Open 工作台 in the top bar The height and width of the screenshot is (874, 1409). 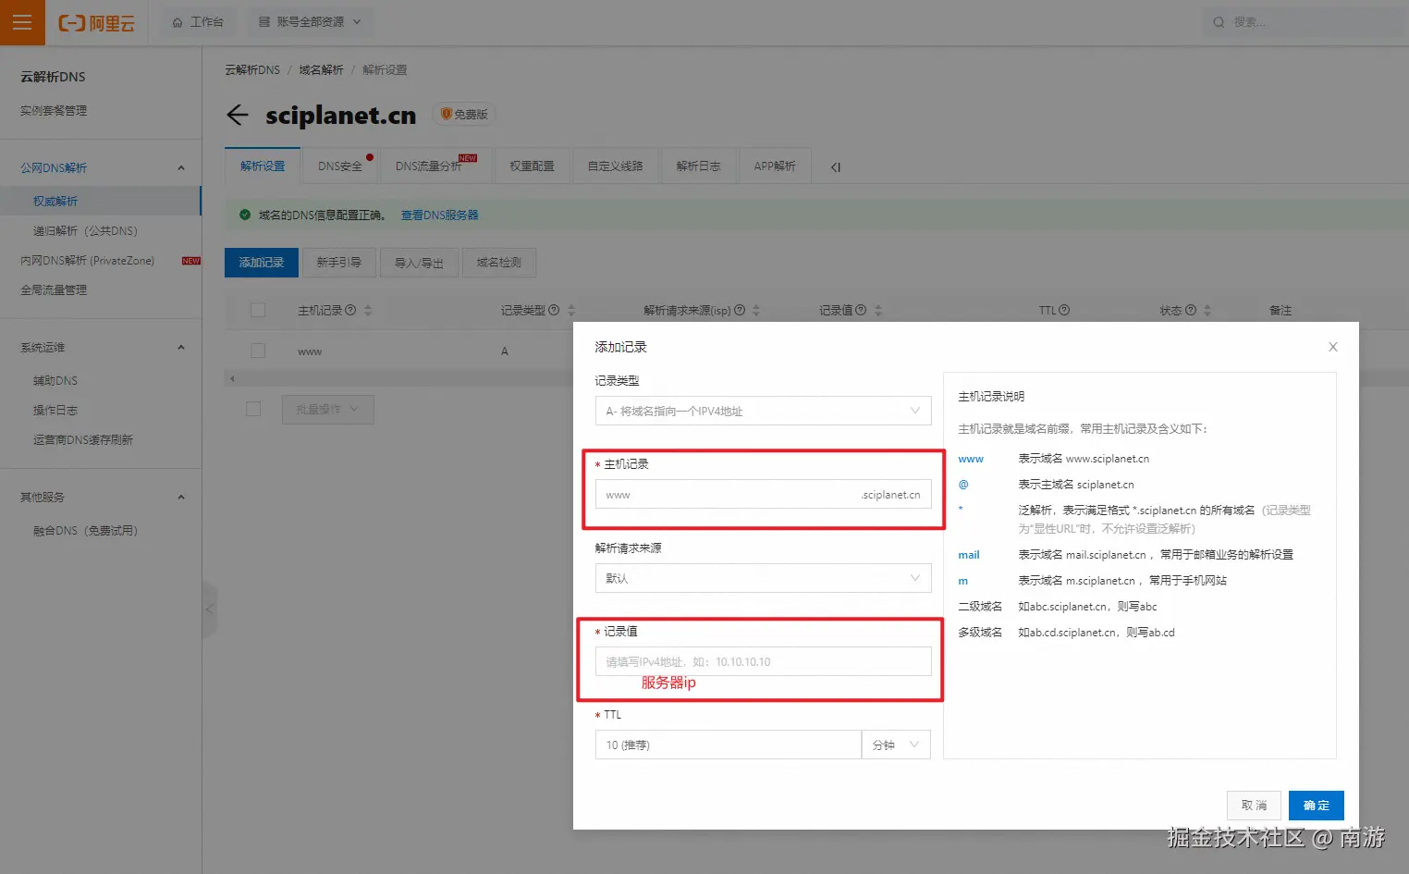click(199, 22)
